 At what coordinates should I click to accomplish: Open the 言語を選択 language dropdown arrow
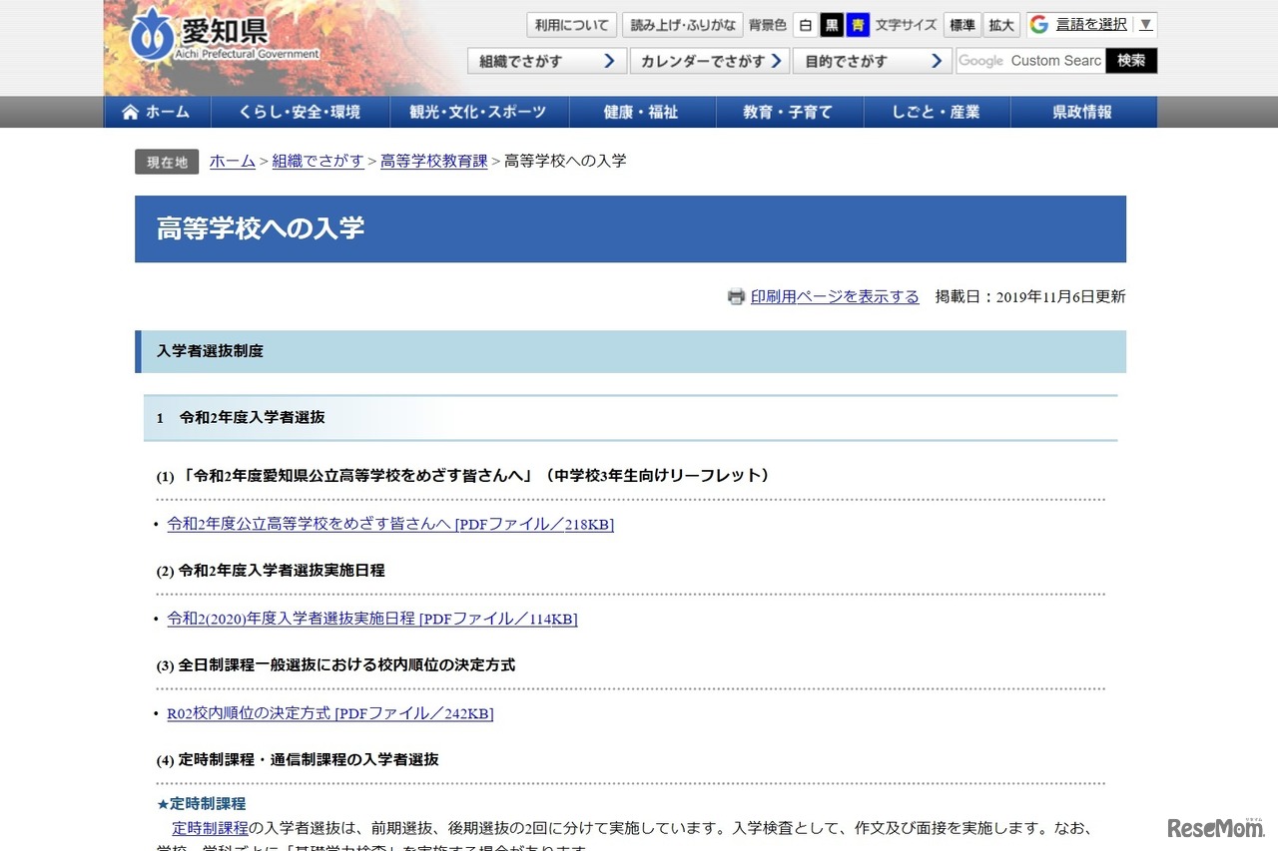point(1146,25)
